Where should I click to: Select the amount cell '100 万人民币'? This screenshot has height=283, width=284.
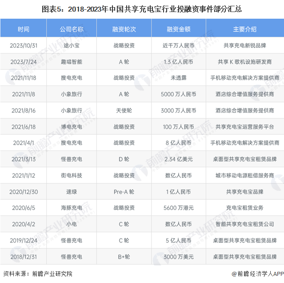point(179,127)
